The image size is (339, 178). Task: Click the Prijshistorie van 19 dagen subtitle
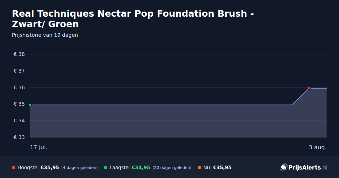[x=45, y=35]
